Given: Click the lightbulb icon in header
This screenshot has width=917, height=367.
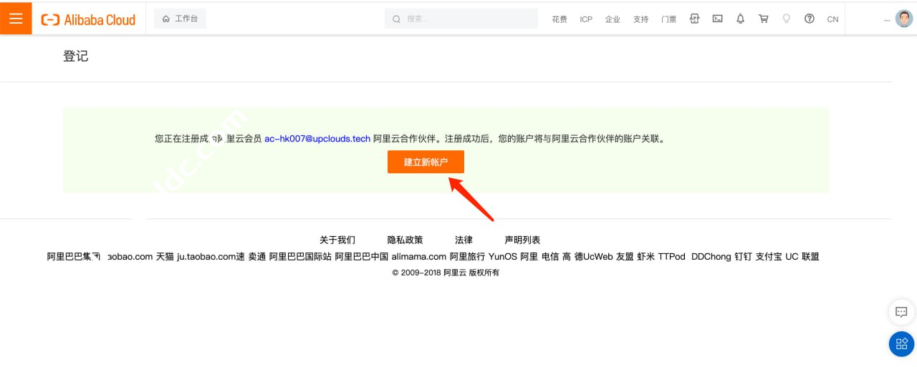Looking at the screenshot, I should 786,19.
